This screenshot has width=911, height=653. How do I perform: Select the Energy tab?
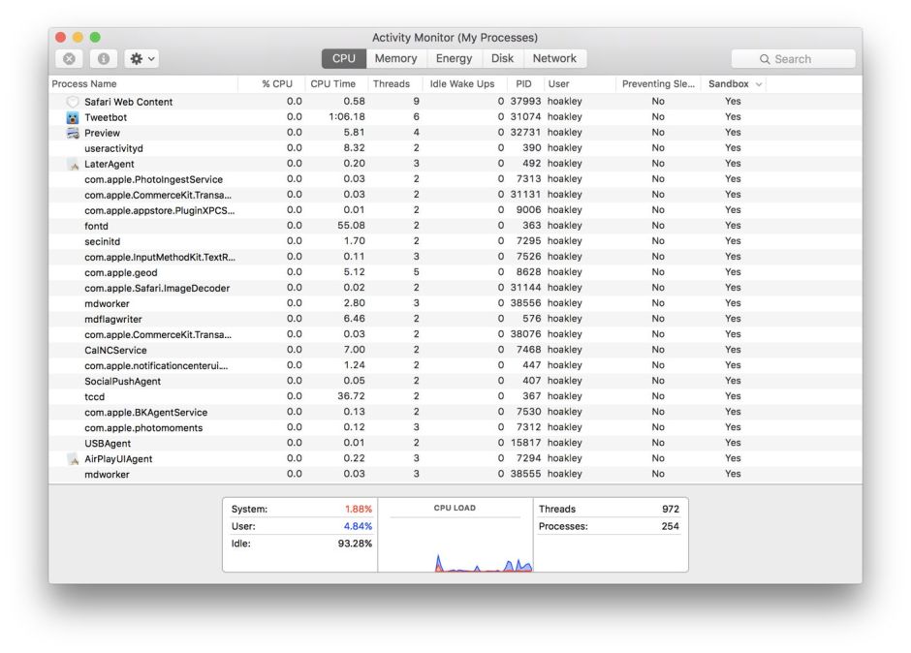coord(455,58)
